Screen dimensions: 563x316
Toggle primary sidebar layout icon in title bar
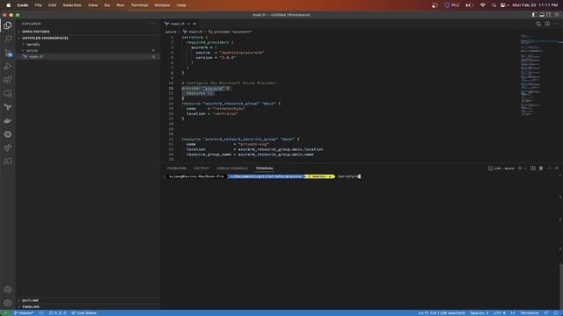(x=534, y=15)
